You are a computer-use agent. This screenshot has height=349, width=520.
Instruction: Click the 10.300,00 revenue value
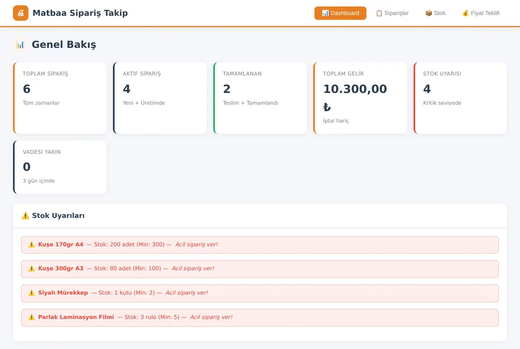(355, 89)
